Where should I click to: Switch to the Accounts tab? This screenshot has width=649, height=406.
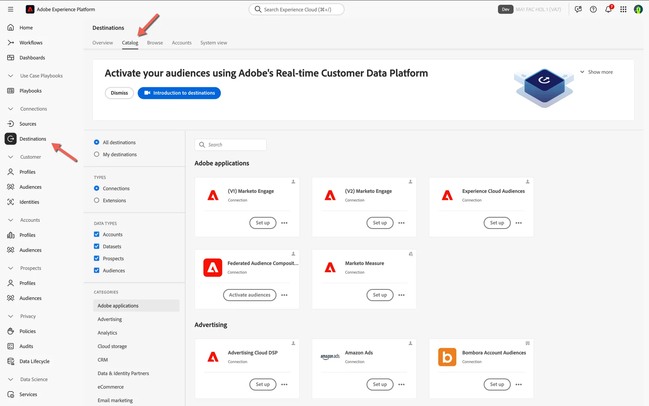coord(182,43)
